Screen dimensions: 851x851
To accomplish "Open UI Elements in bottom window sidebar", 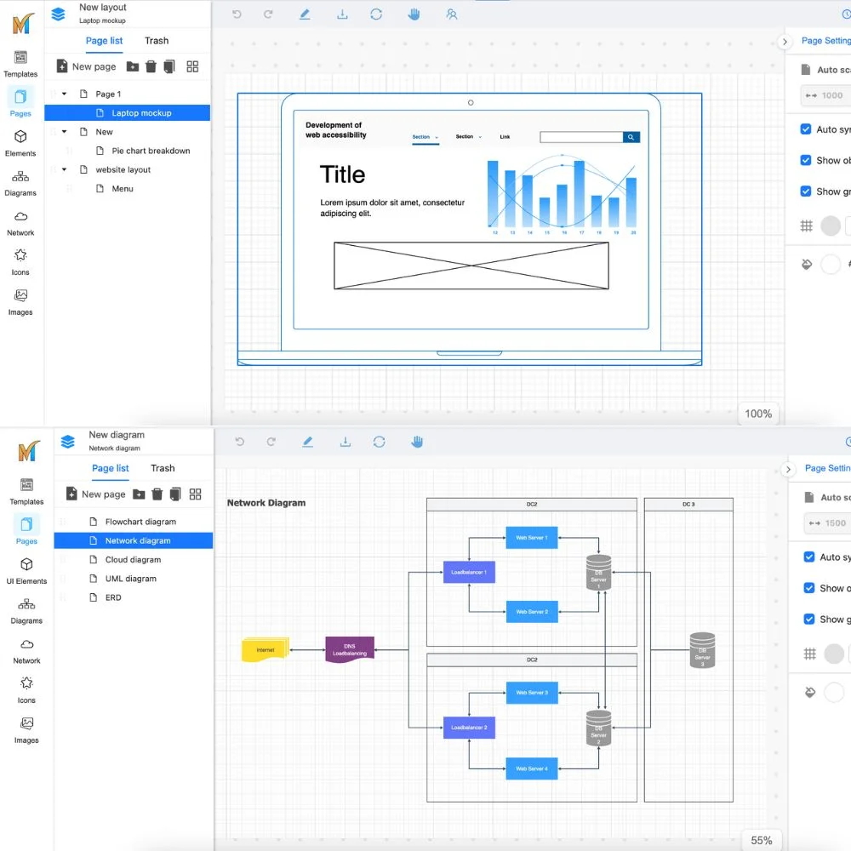I will click(26, 571).
